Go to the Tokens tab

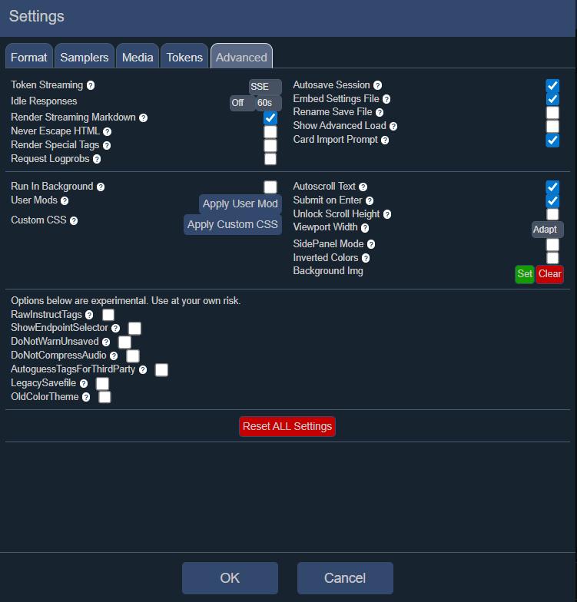(184, 56)
